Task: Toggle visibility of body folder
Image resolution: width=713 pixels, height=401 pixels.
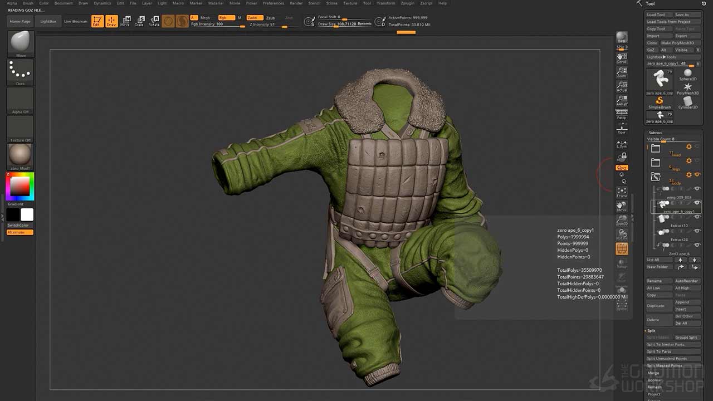Action: pyautogui.click(x=697, y=175)
